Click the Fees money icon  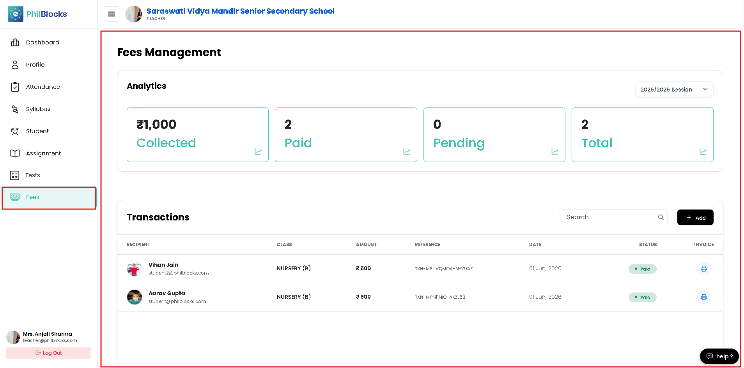coord(15,197)
